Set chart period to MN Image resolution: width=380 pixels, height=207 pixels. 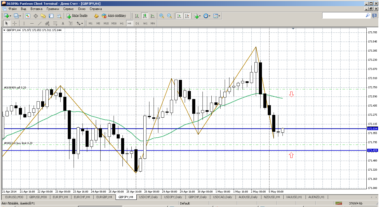pyautogui.click(x=153, y=23)
